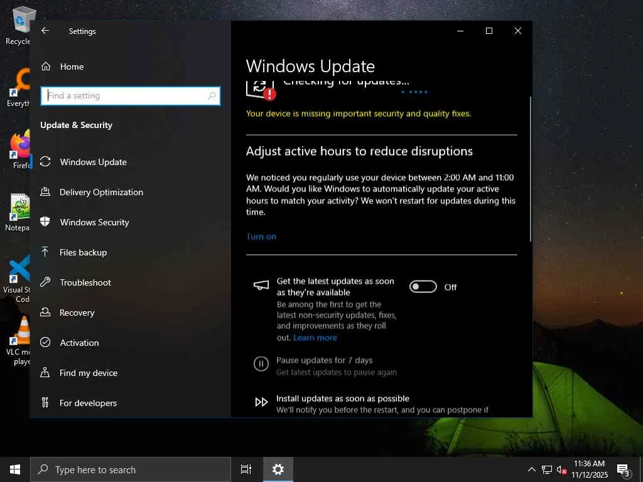Click the Adjust active hours heading
This screenshot has width=643, height=482.
point(359,151)
